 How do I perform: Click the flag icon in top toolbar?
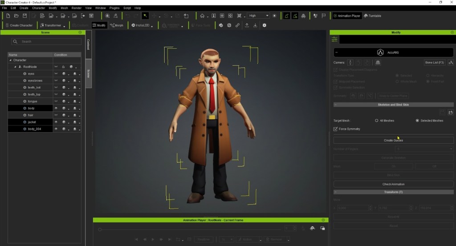324,16
